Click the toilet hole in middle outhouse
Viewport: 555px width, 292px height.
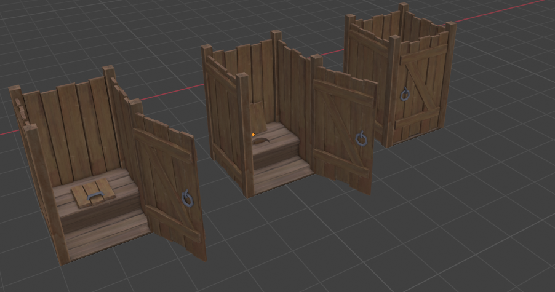click(x=262, y=141)
